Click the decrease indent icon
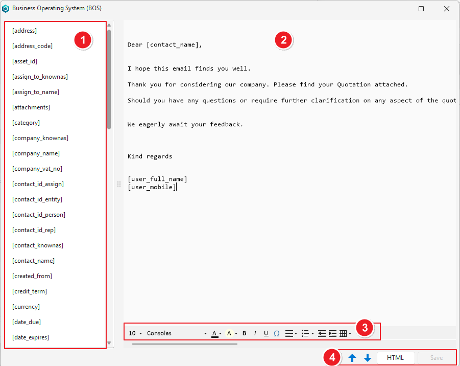Viewport: 460px width, 366px height. click(x=322, y=333)
